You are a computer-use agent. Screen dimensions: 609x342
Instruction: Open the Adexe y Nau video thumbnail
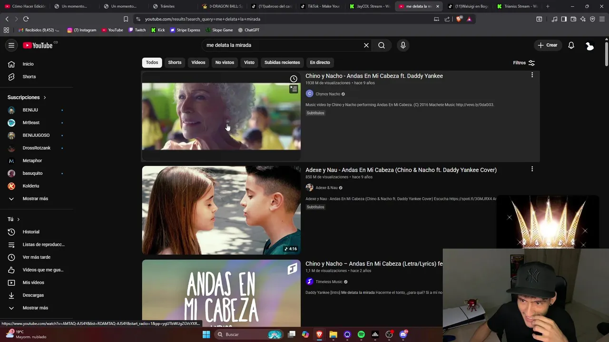coord(221,210)
